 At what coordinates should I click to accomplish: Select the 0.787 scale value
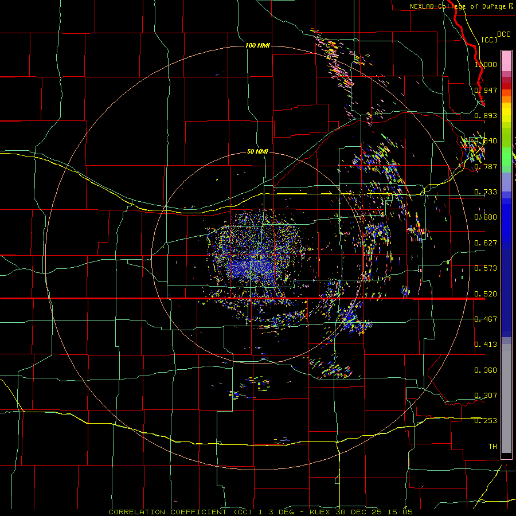point(486,166)
